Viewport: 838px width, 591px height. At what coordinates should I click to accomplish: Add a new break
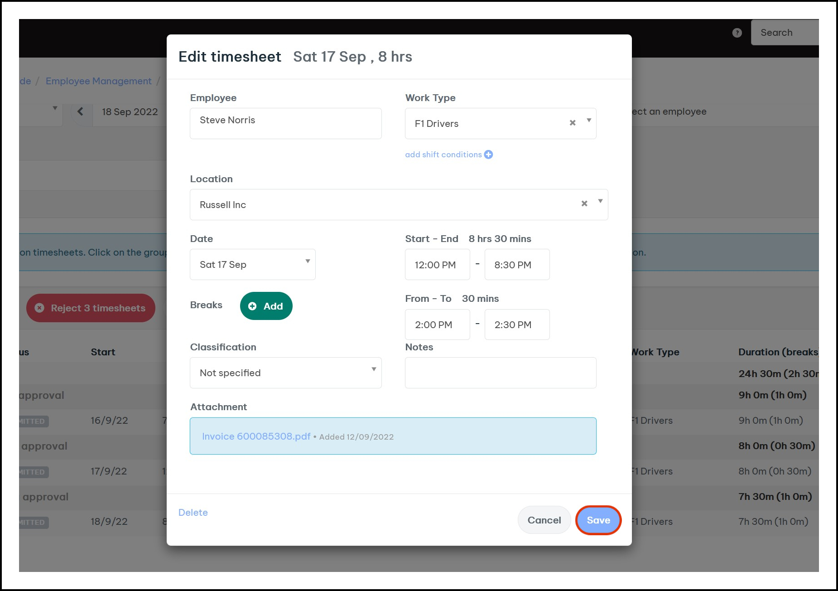tap(266, 306)
